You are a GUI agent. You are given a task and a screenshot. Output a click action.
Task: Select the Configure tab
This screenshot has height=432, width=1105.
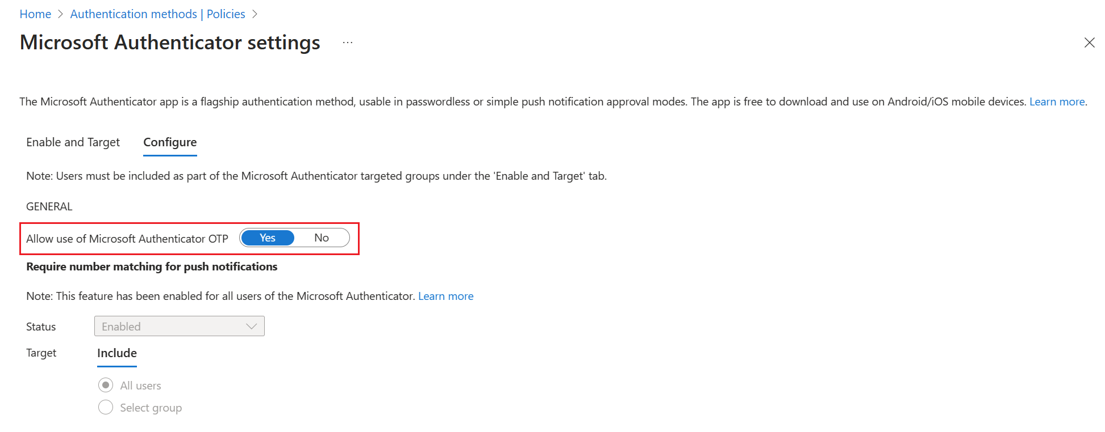(x=169, y=142)
